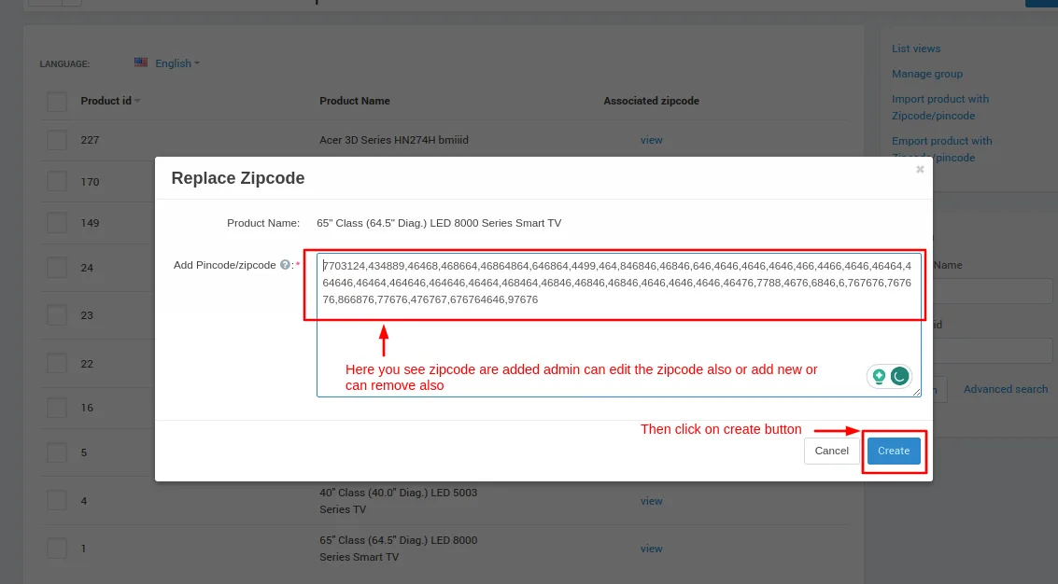
Task: Open List views in the sidebar
Action: coord(916,49)
